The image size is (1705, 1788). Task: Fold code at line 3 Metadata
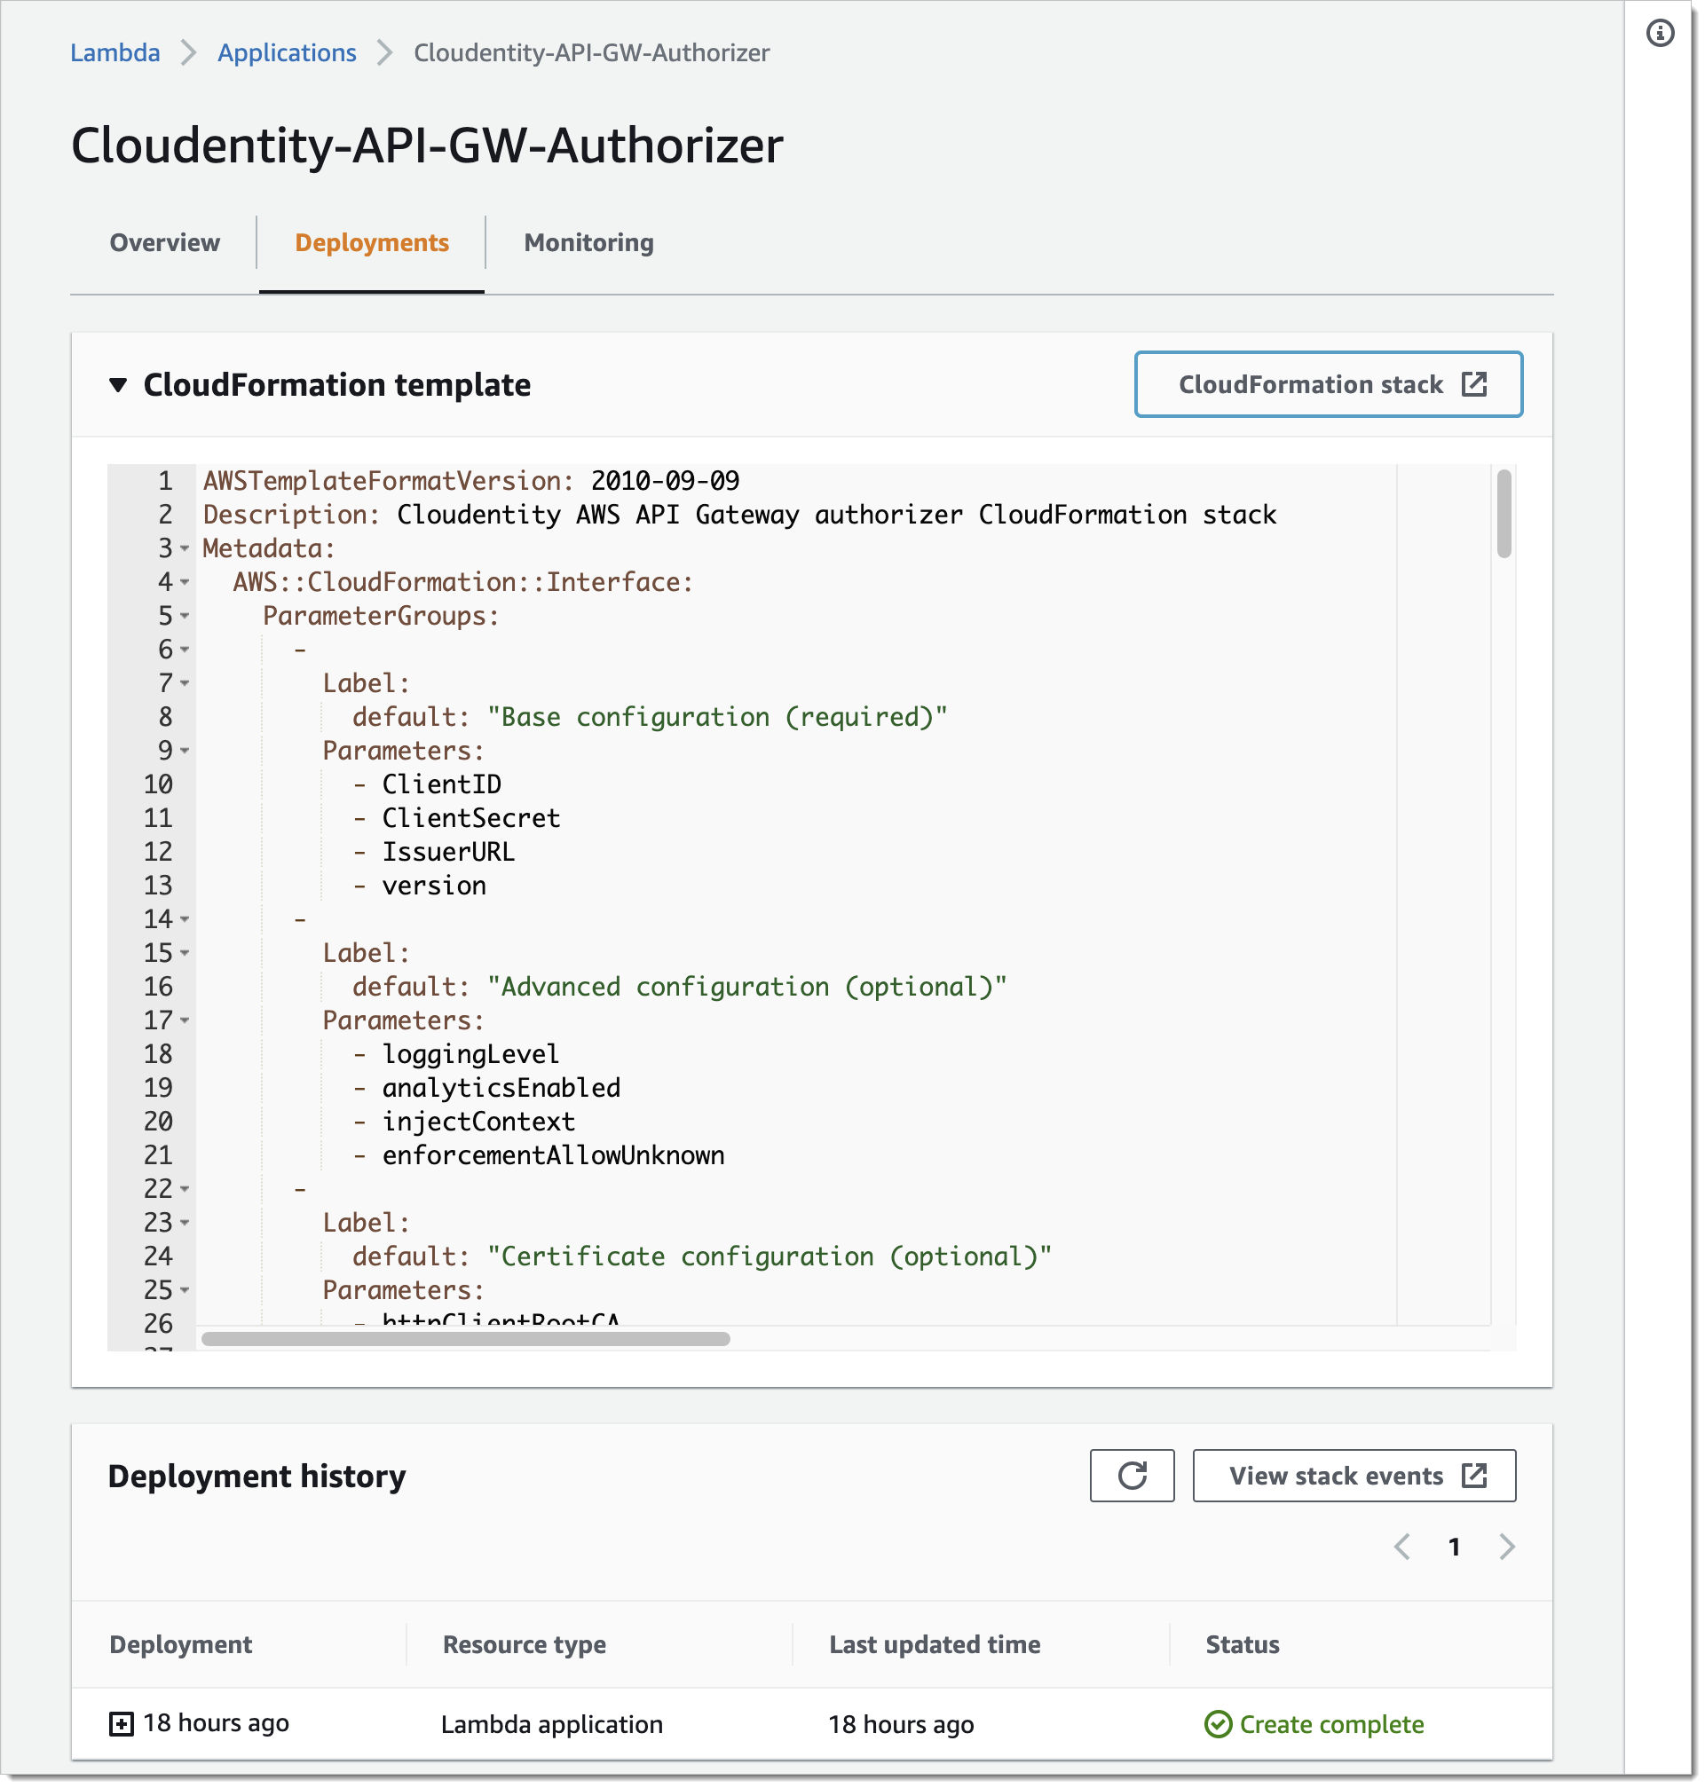coord(185,547)
